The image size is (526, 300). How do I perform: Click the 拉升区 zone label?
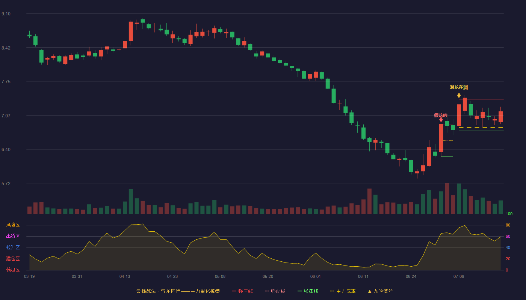(13, 247)
